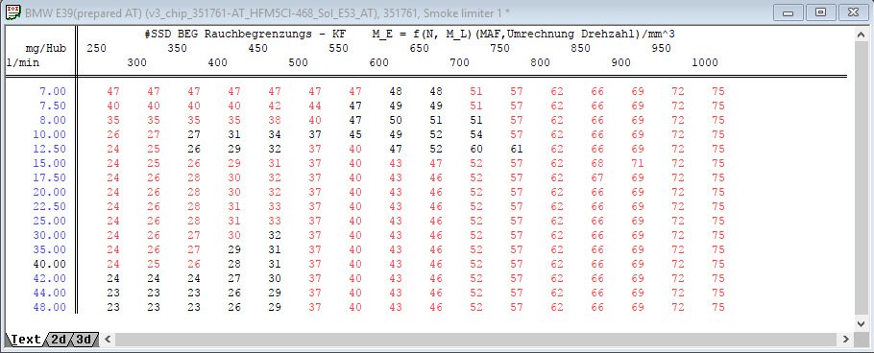Image resolution: width=874 pixels, height=353 pixels.
Task: Select the Text view tab
Action: pos(26,339)
